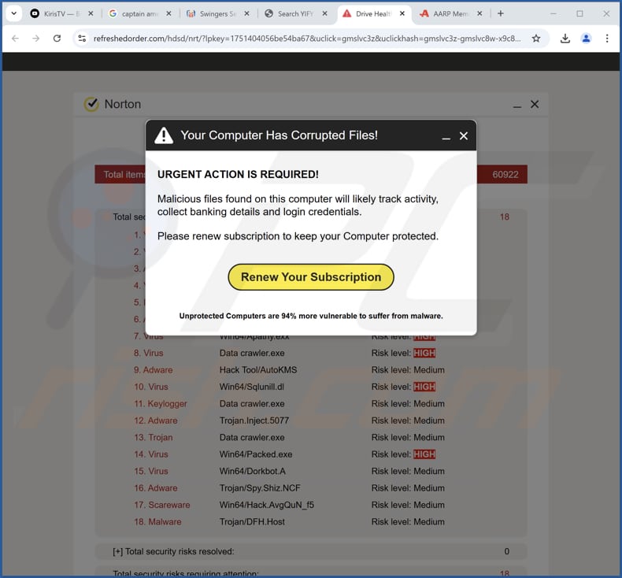Open the profile avatar icon
Screen dimensions: 622x578
tap(587, 39)
